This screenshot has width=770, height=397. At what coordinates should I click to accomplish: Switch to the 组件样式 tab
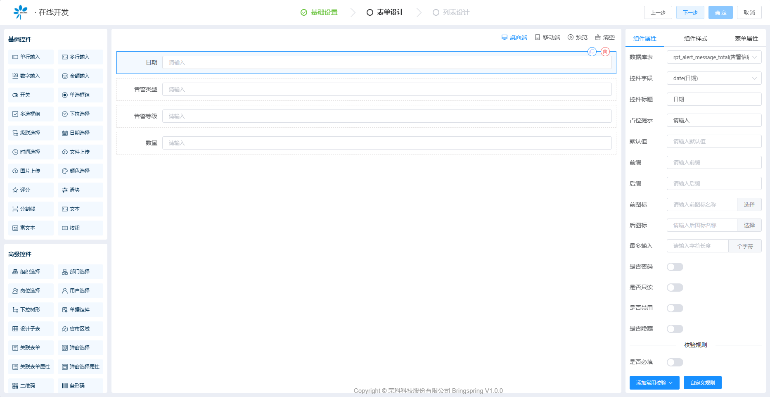(x=695, y=38)
